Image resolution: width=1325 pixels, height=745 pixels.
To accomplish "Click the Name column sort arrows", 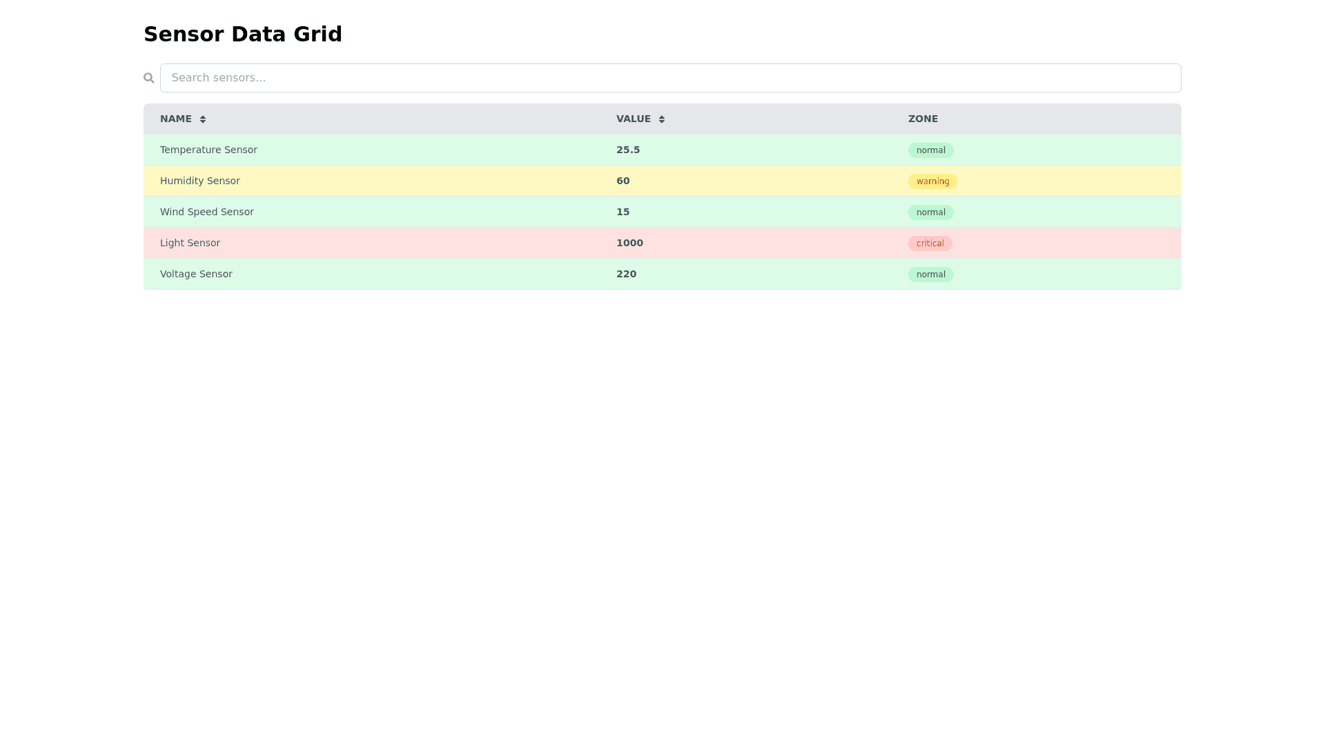I will point(203,119).
